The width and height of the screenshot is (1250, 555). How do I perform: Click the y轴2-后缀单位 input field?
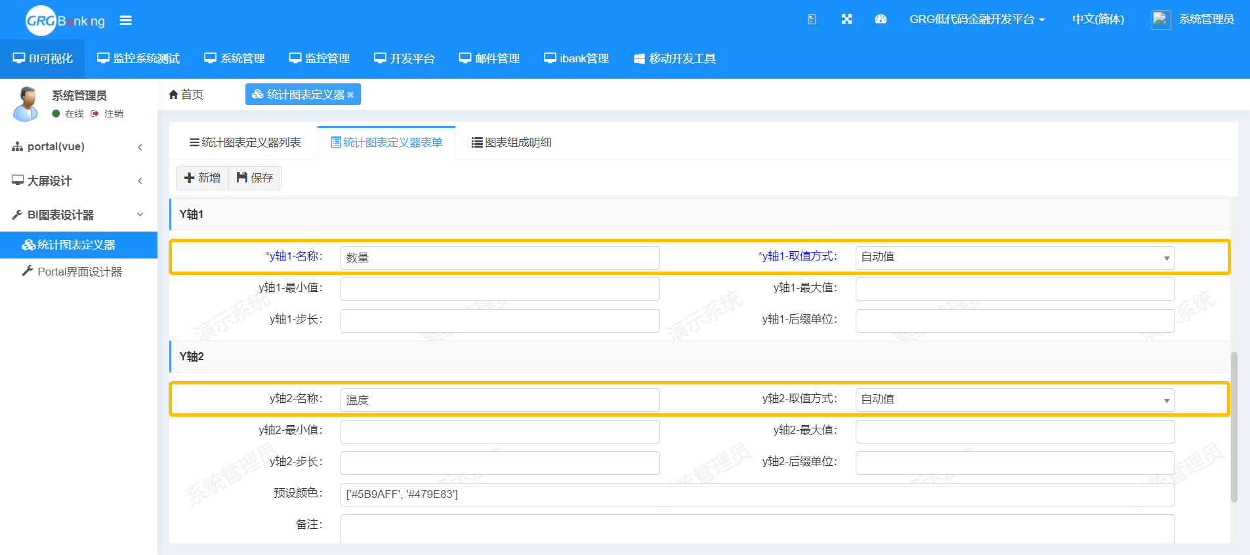coord(1014,462)
